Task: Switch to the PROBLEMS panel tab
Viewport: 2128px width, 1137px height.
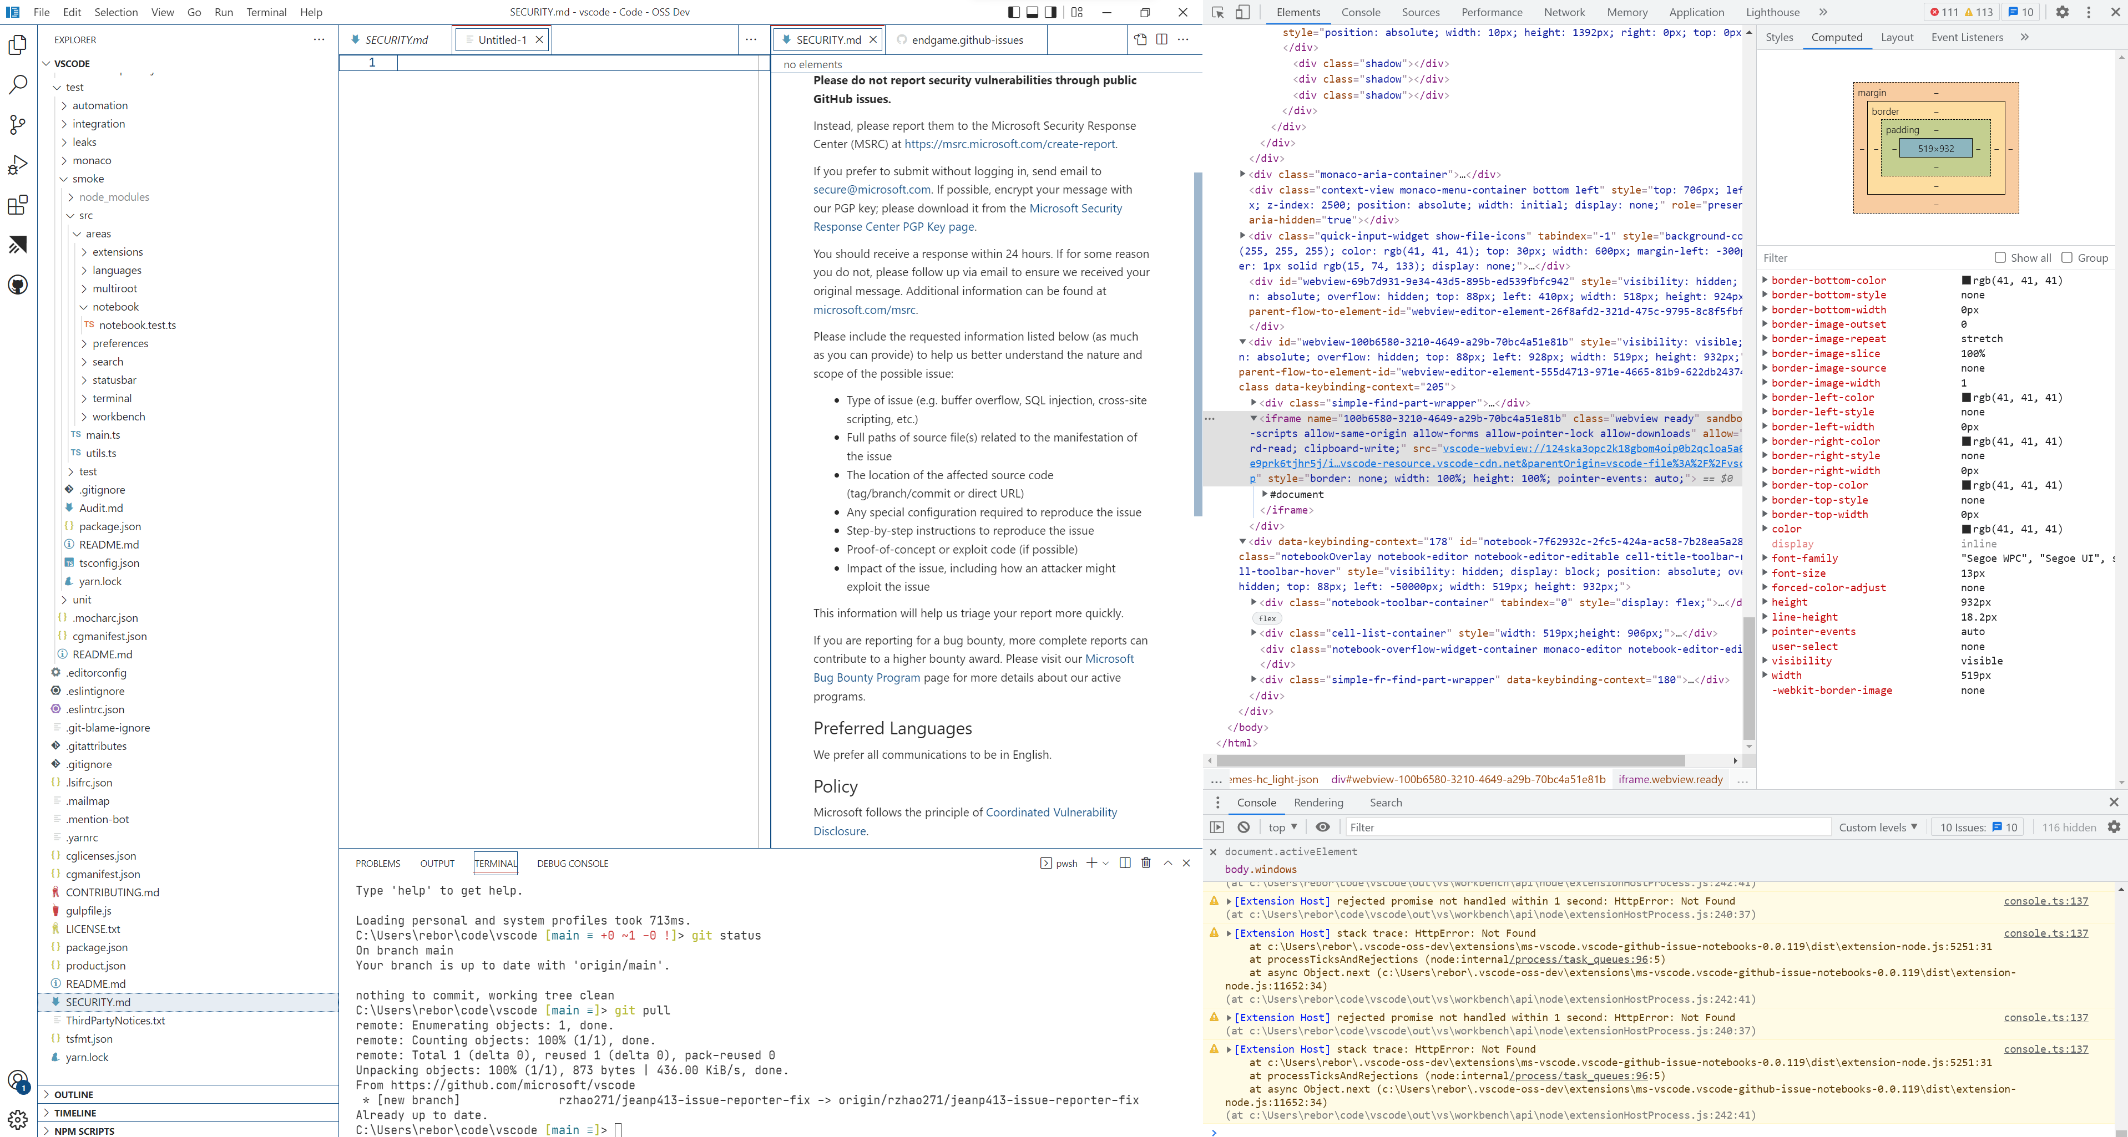Action: point(377,863)
